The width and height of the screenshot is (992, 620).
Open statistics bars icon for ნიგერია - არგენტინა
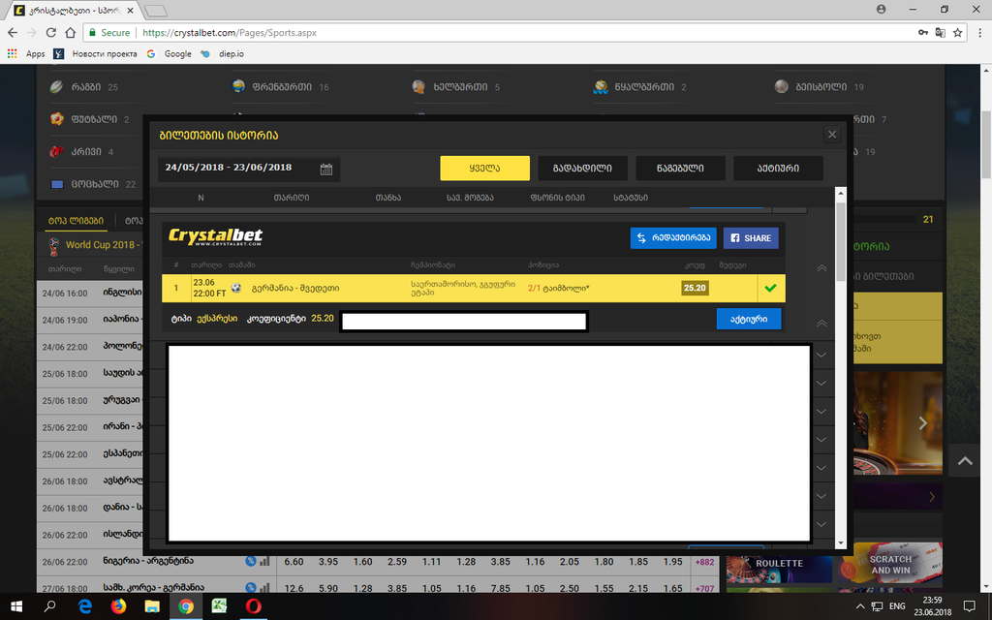[264, 561]
